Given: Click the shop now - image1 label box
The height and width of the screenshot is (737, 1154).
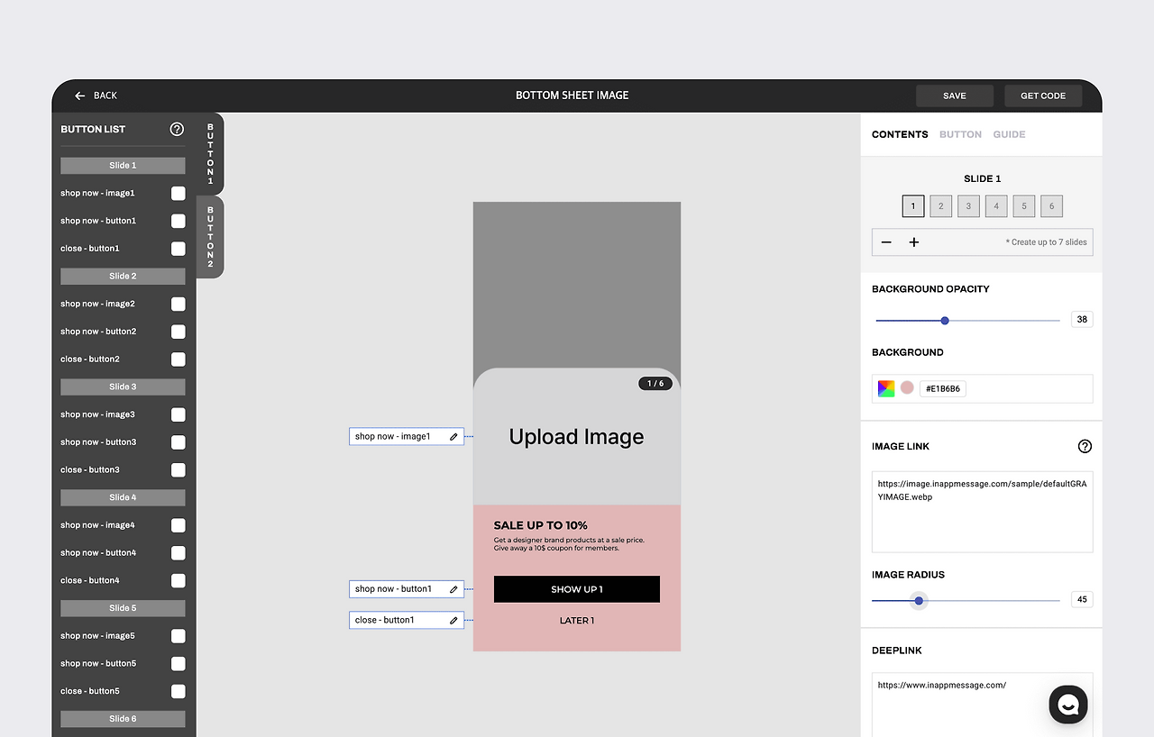Looking at the screenshot, I should coord(407,437).
